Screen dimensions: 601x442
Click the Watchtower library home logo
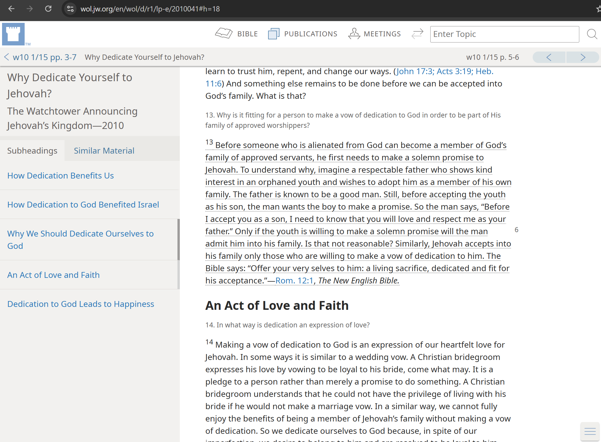13,34
